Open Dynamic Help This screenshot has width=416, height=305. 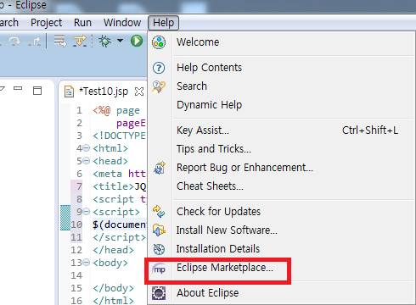tap(209, 105)
